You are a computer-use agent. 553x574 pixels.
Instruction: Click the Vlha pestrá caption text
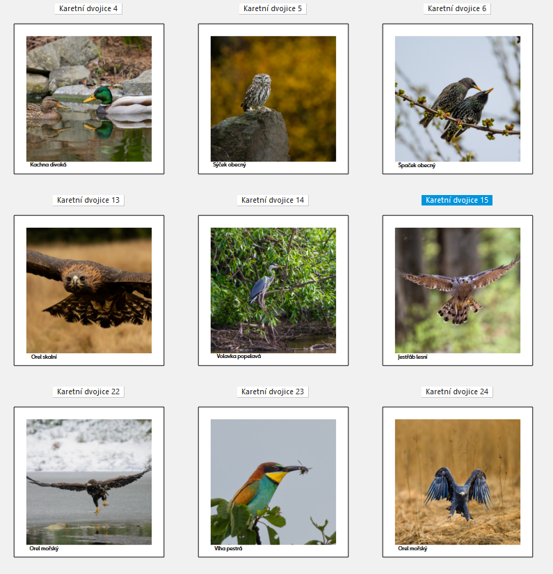point(228,548)
